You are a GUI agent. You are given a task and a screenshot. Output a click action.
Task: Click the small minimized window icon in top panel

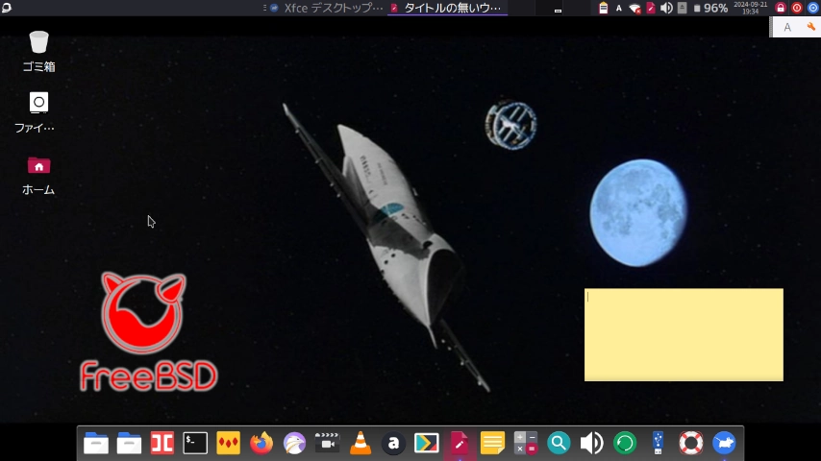pyautogui.click(x=558, y=10)
